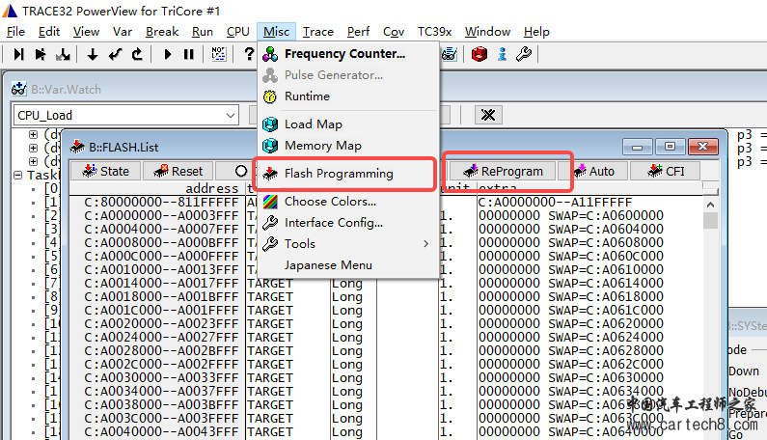Click the ReProgram button in FLASH.List
Image resolution: width=767 pixels, height=440 pixels.
(504, 172)
